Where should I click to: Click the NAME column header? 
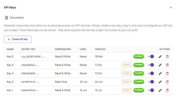click(10, 49)
